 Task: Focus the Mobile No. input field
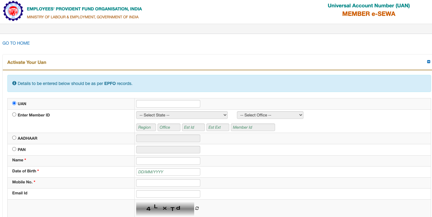click(x=168, y=183)
